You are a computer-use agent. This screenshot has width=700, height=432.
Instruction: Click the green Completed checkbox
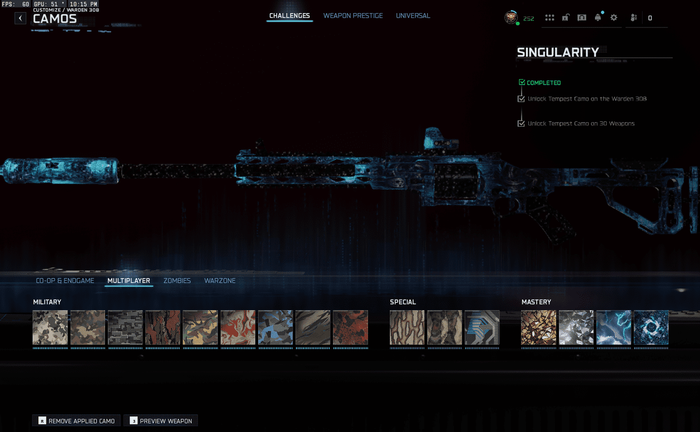[x=522, y=82]
